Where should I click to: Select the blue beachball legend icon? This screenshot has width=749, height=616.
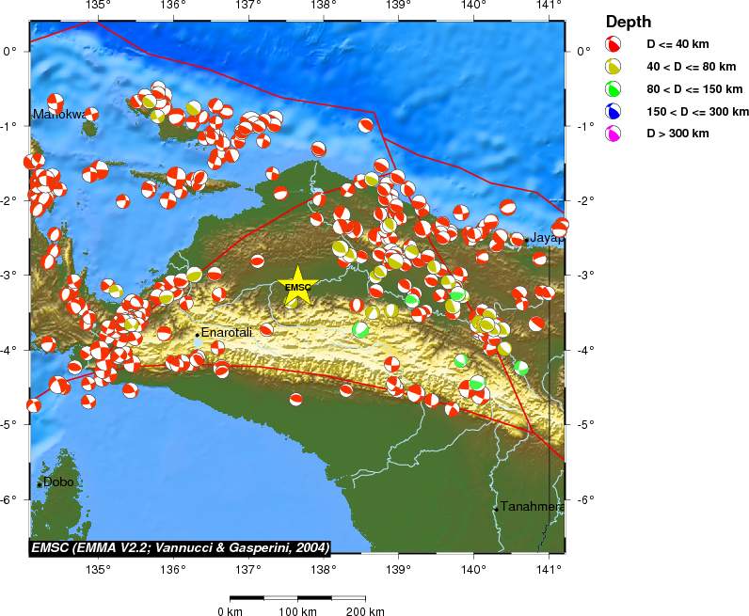coord(614,112)
